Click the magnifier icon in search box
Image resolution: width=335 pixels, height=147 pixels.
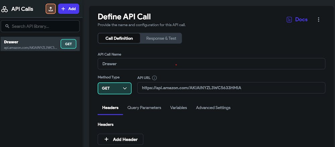coord(7,26)
